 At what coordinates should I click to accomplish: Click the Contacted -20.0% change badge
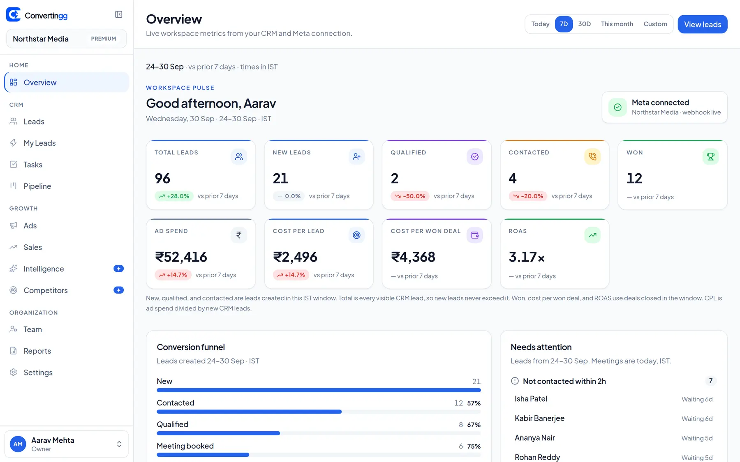(528, 196)
